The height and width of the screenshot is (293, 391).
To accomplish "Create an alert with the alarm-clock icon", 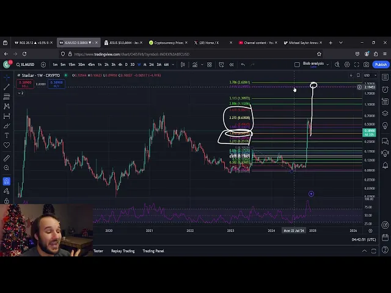I will (221, 65).
